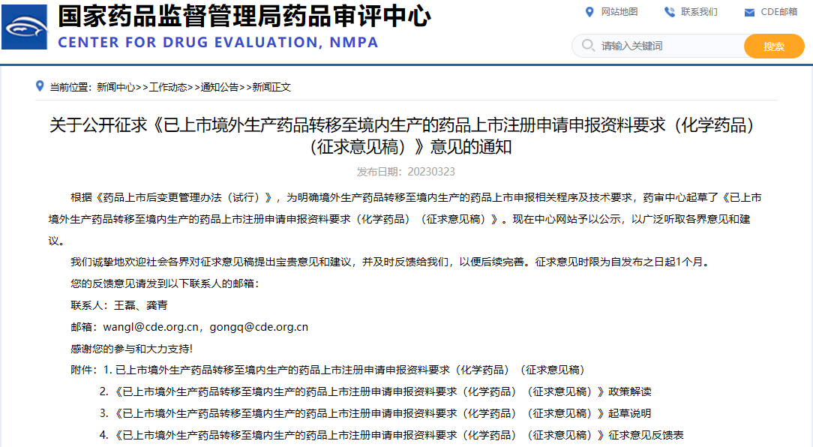Click the contact us phone icon
This screenshot has width=813, height=447.
point(669,12)
